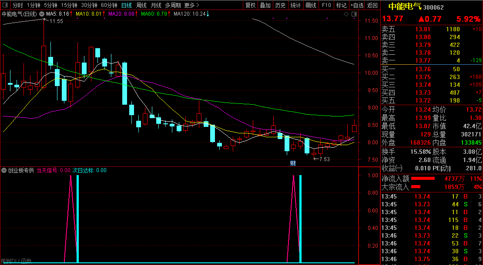
Task: Switch to the 周线 weekly chart tab
Action: (x=141, y=5)
